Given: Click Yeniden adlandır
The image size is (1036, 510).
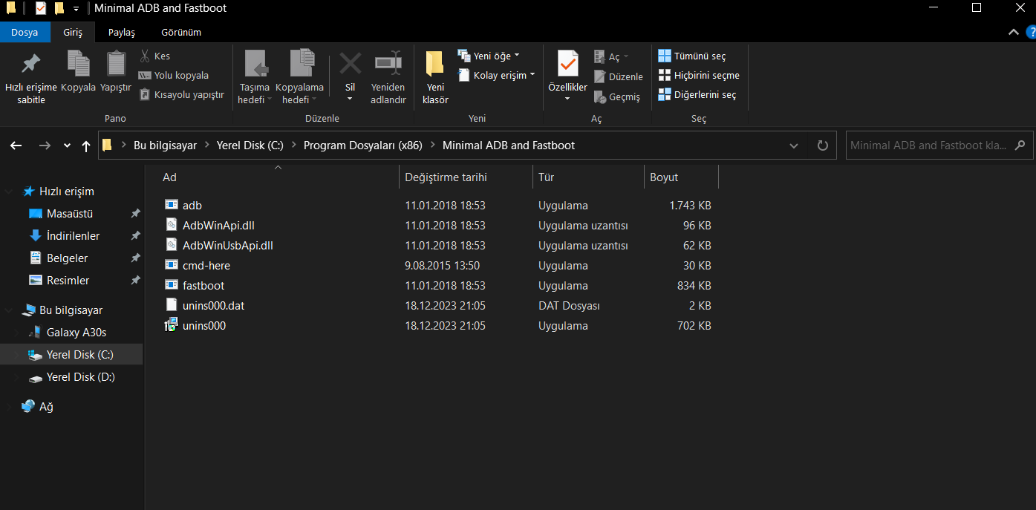Looking at the screenshot, I should click(388, 79).
